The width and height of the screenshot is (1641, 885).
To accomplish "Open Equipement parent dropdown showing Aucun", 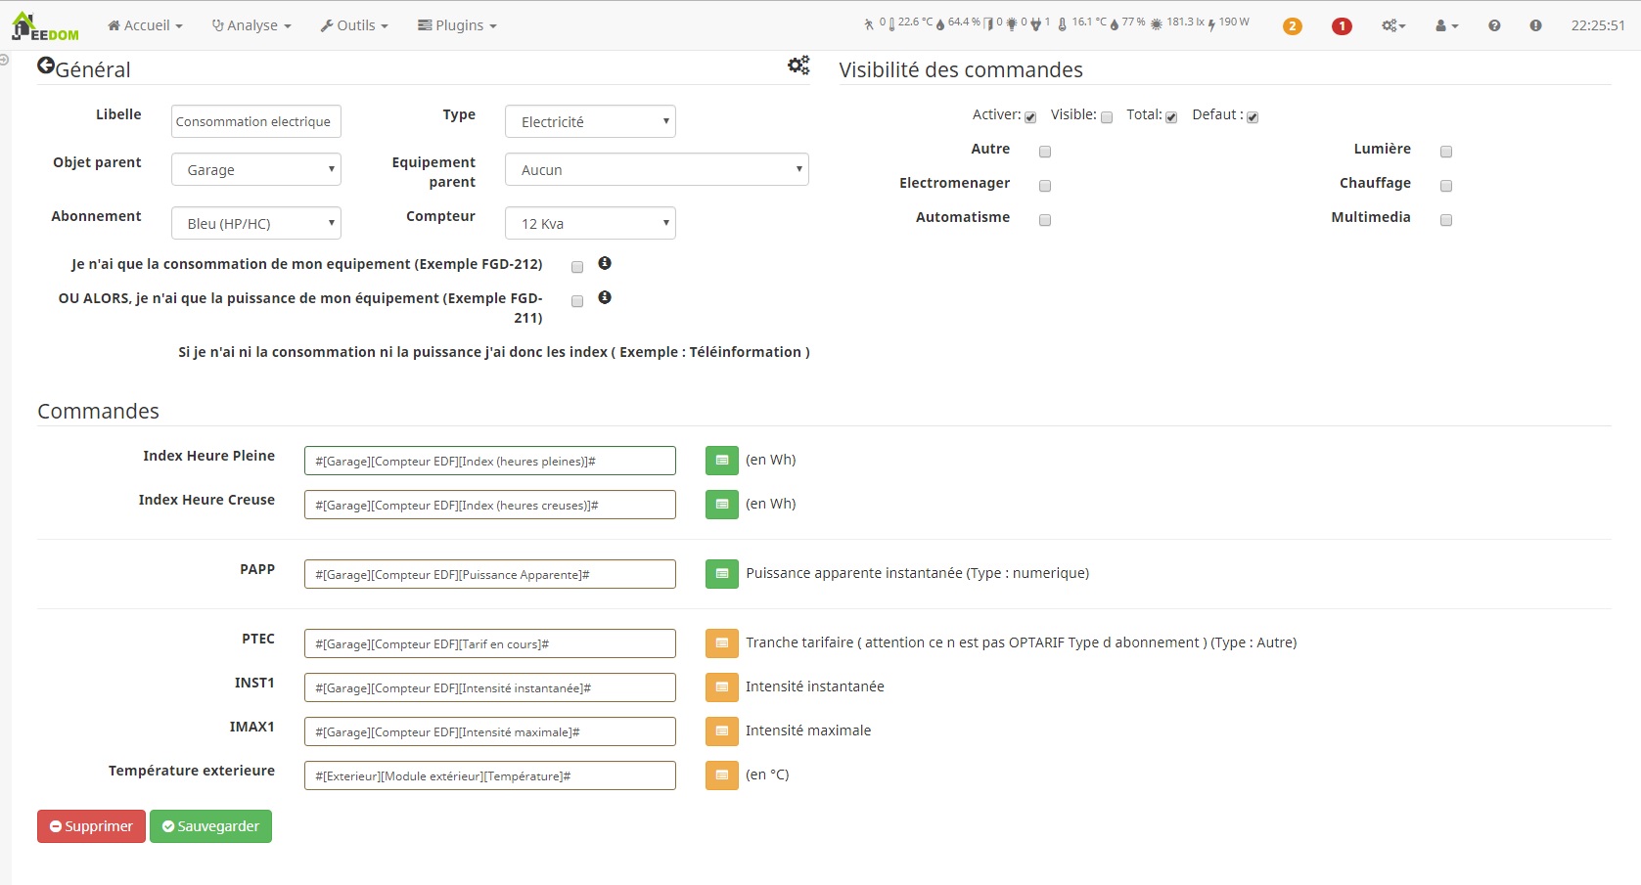I will [x=657, y=169].
